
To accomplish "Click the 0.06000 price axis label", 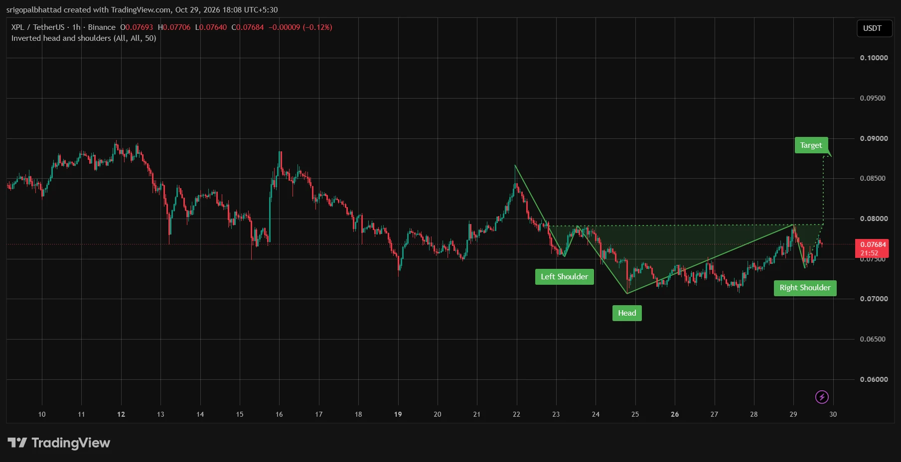I will (874, 379).
